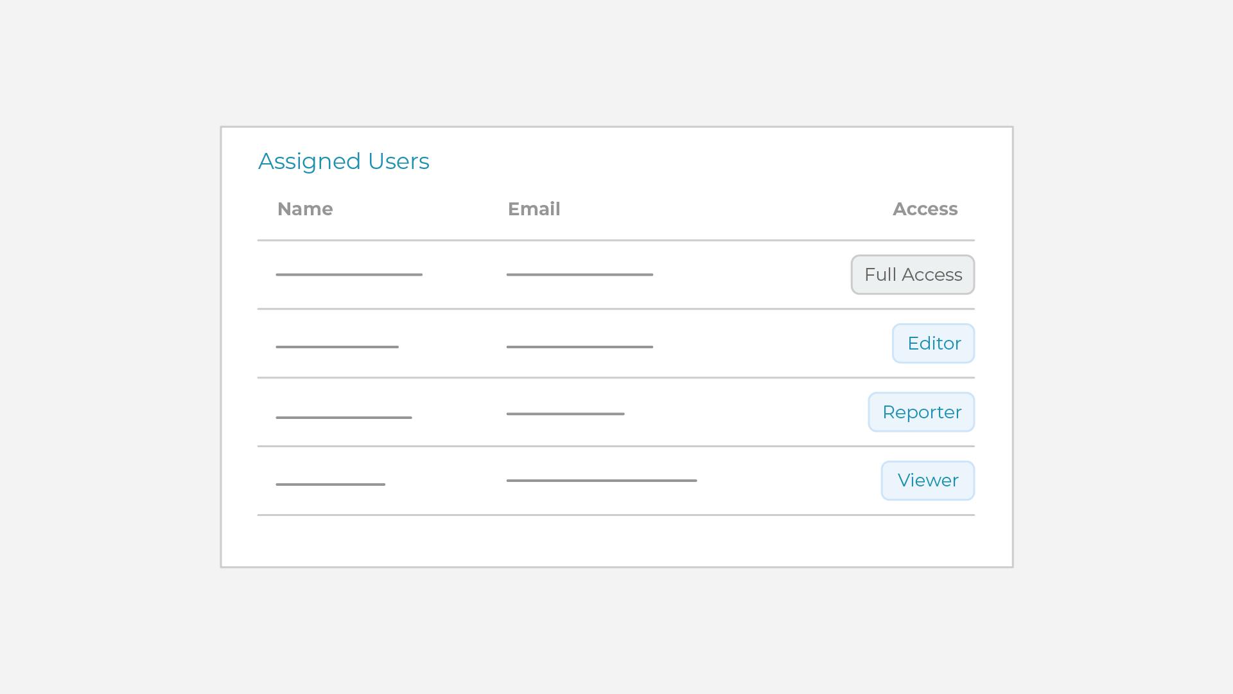Open the Editor access button

(933, 344)
